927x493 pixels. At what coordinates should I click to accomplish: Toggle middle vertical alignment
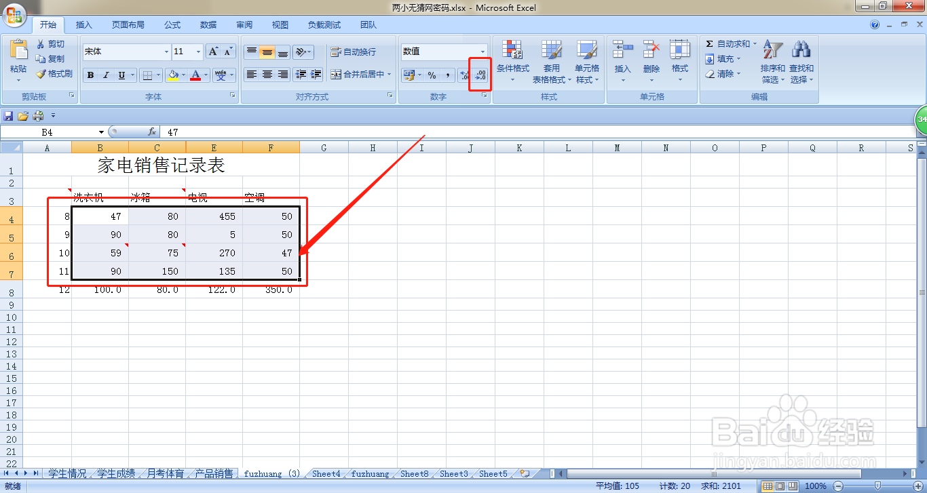point(267,52)
